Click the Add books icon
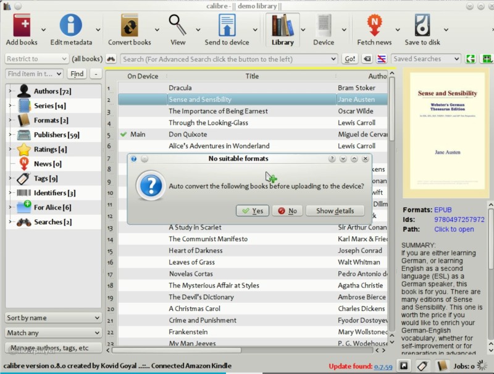 click(22, 25)
